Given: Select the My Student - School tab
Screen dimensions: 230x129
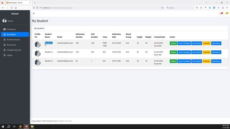Looking at the screenshot, I should point(19,3).
